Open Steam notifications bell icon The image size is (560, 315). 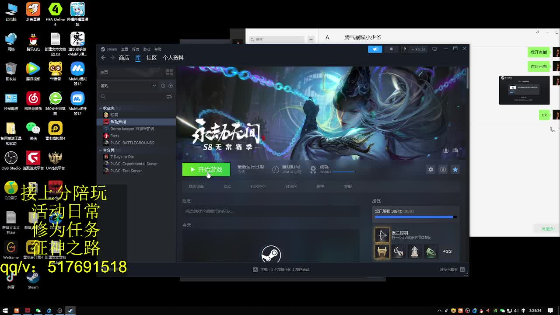pyautogui.click(x=391, y=49)
